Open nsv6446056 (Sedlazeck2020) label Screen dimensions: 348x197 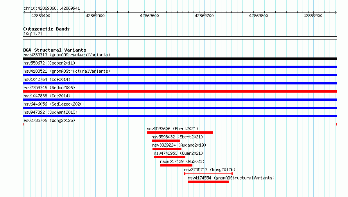click(x=54, y=104)
